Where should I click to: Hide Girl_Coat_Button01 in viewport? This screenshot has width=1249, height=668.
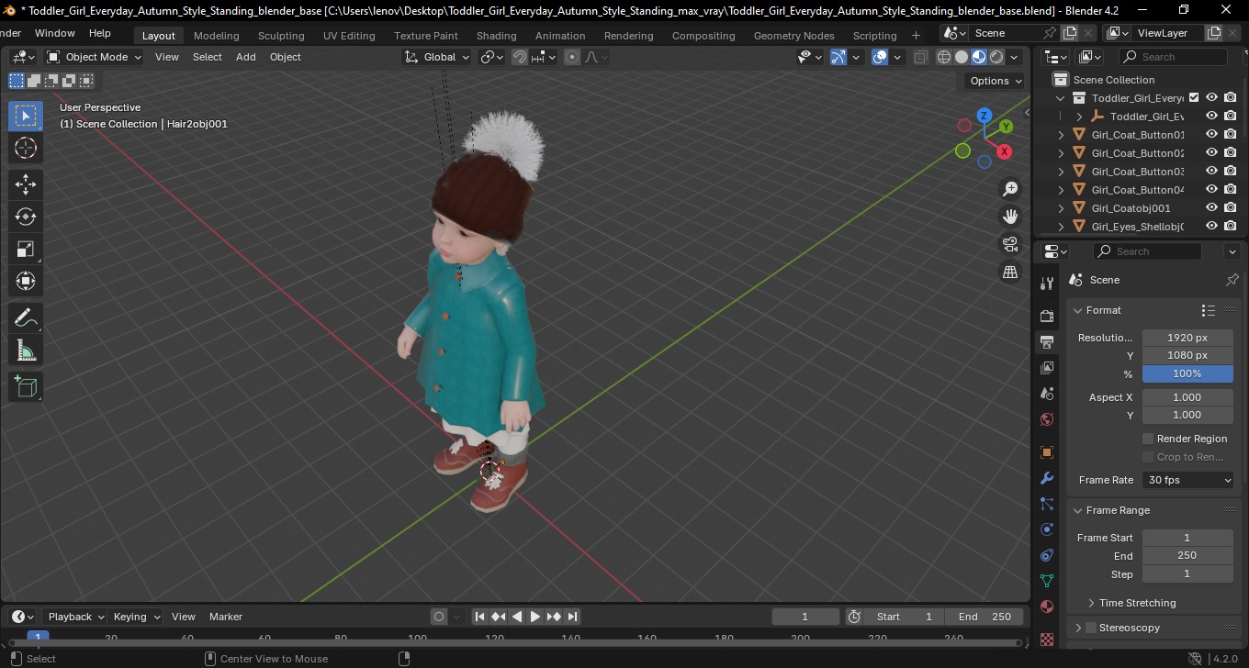(x=1212, y=134)
